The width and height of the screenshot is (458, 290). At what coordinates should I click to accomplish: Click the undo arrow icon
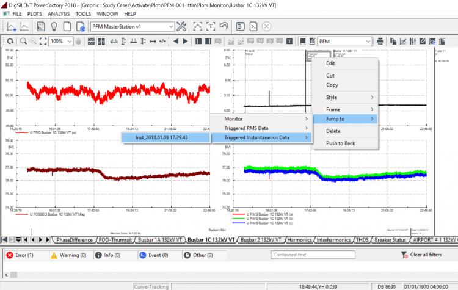[224, 27]
